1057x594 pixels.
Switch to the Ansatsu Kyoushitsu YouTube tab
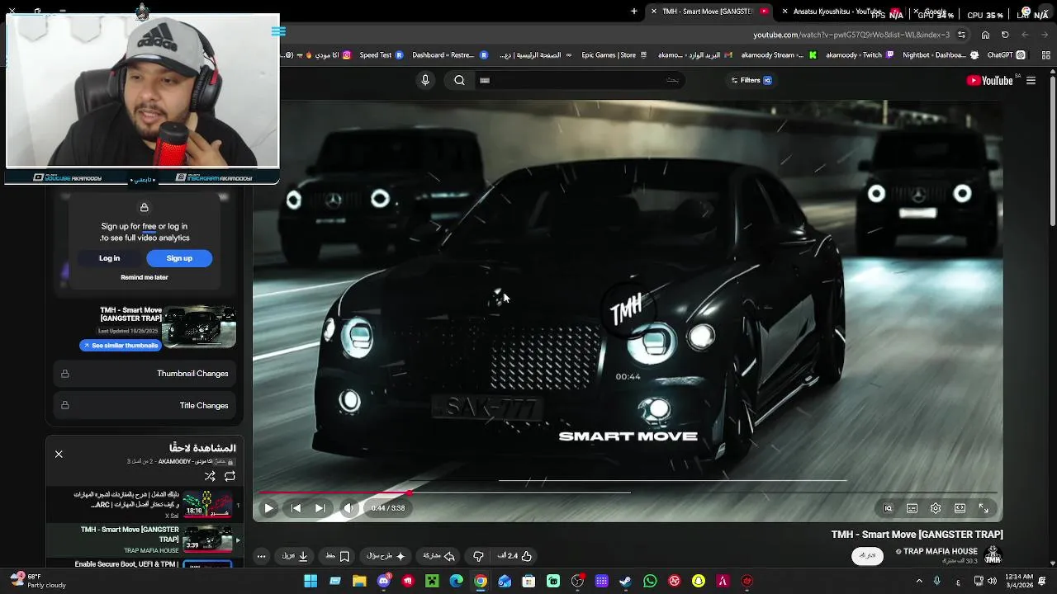click(837, 12)
